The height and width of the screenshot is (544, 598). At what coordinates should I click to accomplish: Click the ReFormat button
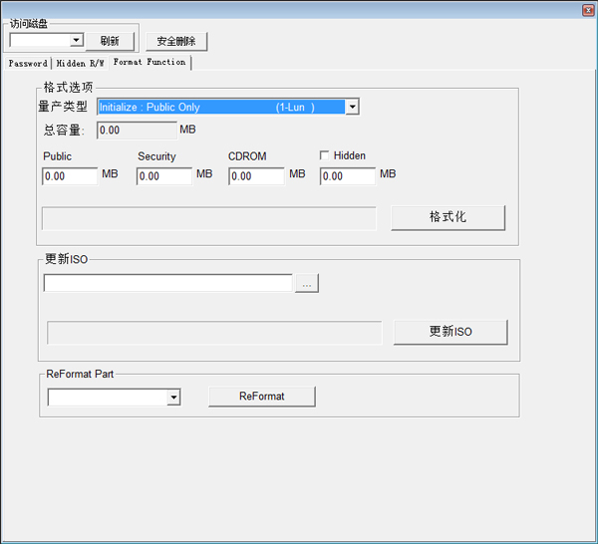click(261, 397)
